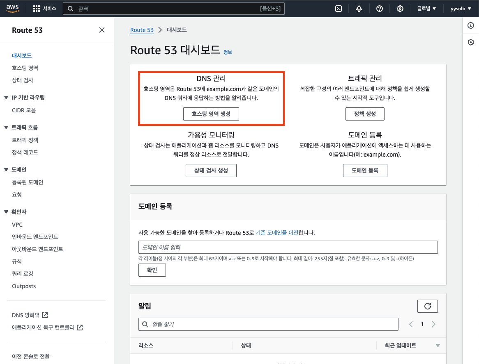Open 인바운드 엔드포인트 in the sidebar

(35, 237)
